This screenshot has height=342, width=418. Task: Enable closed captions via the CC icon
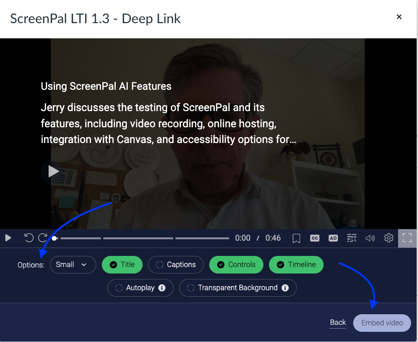tap(315, 238)
